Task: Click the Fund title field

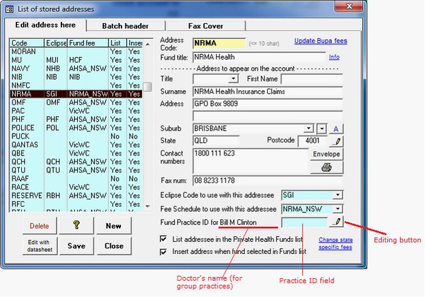Action: (x=259, y=57)
